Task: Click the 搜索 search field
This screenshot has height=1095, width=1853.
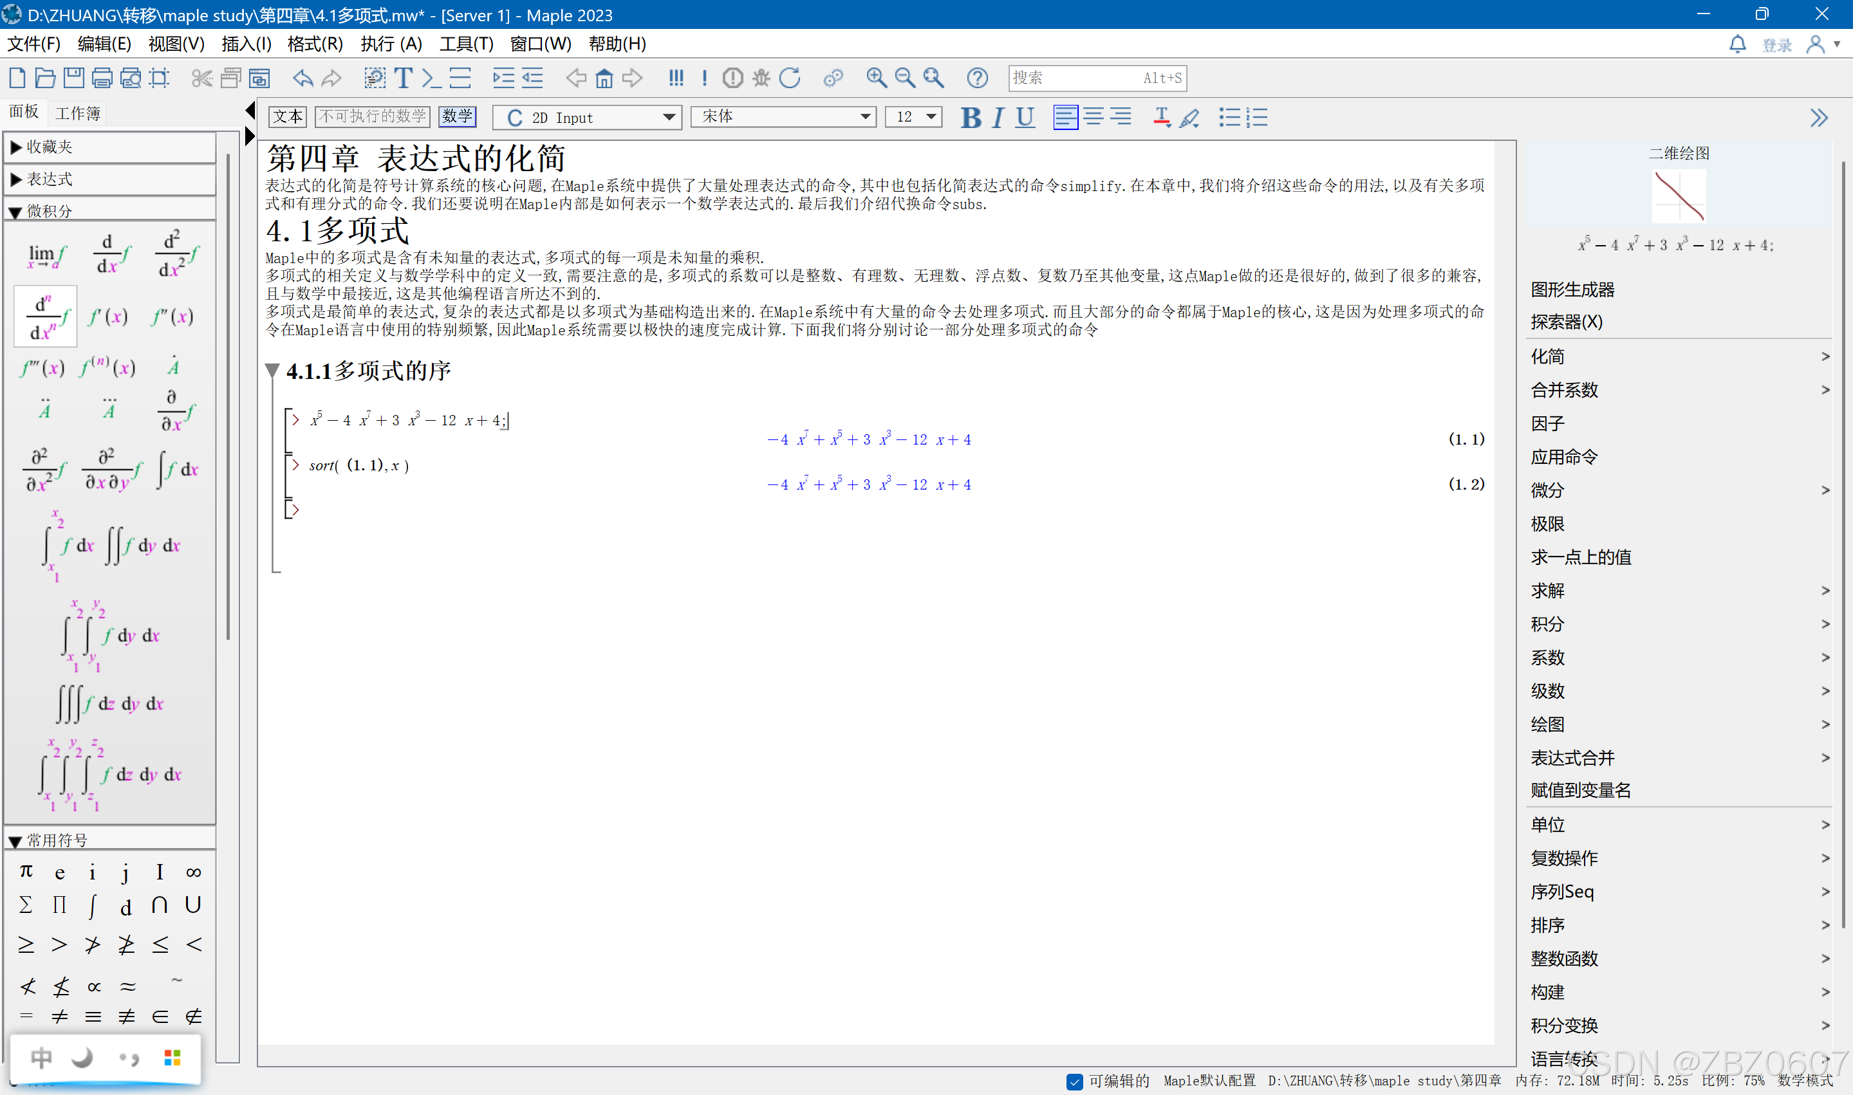Action: tap(1097, 77)
